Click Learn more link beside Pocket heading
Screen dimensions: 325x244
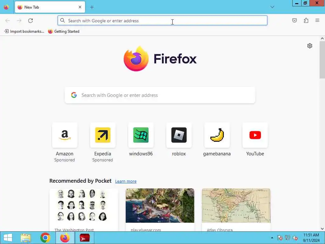[126, 181]
